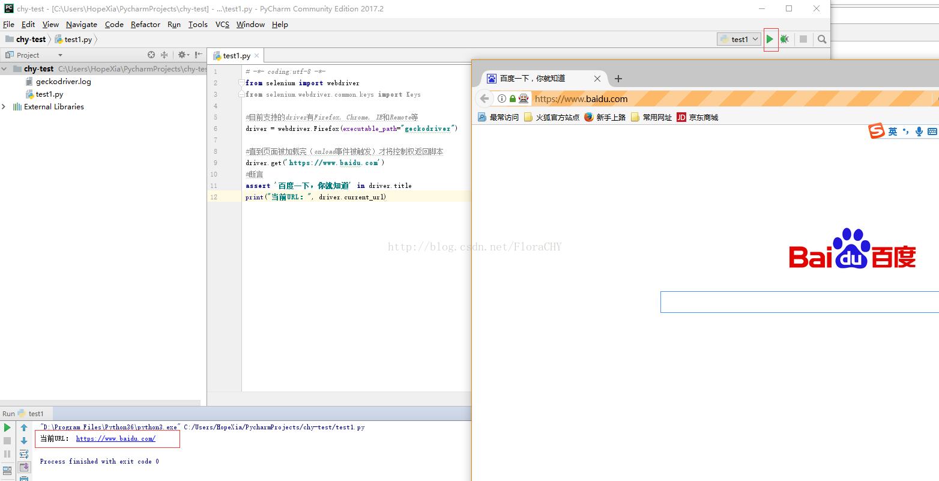Screen dimensions: 939x481
Task: Hide the Project tool window
Action: click(198, 55)
